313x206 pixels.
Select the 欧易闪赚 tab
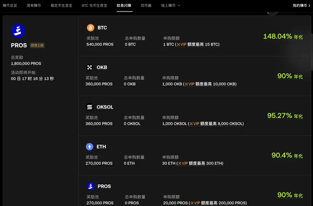coord(124,6)
